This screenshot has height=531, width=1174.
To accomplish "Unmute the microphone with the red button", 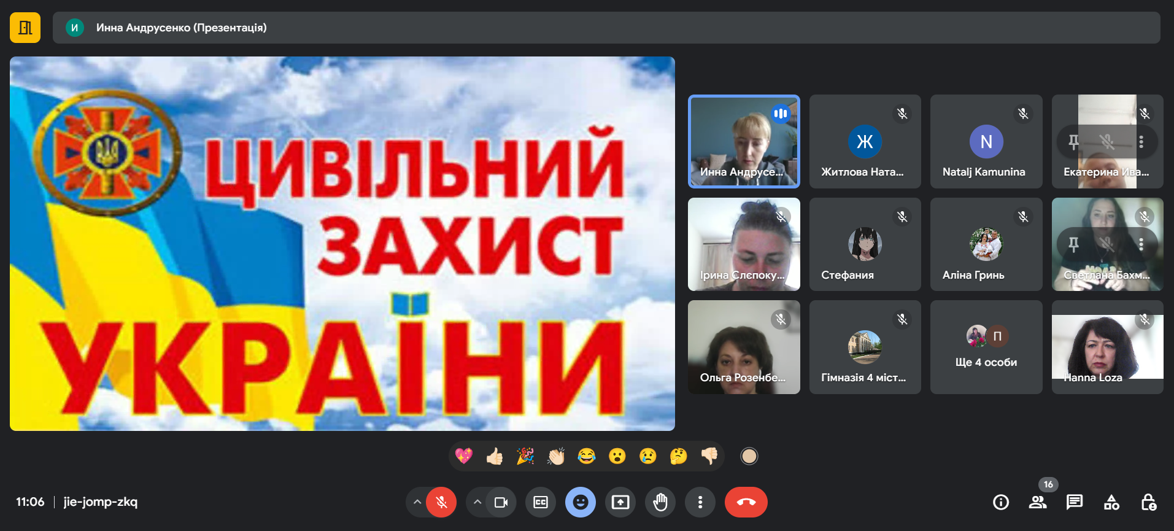I will (441, 502).
